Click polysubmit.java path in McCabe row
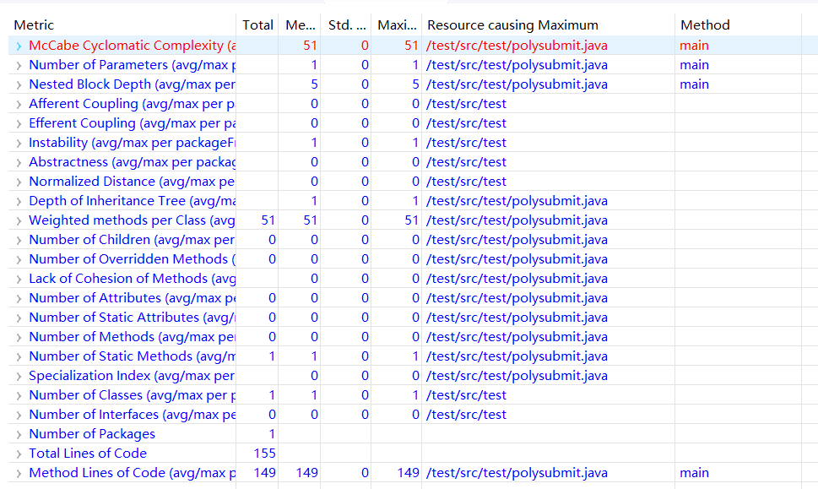 click(517, 46)
